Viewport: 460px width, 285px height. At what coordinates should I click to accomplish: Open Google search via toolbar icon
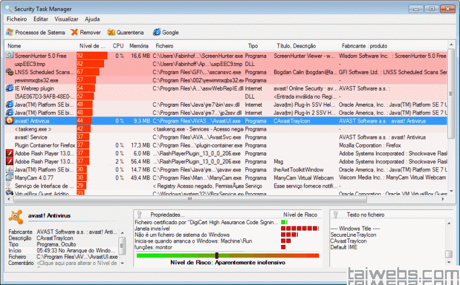[156, 32]
